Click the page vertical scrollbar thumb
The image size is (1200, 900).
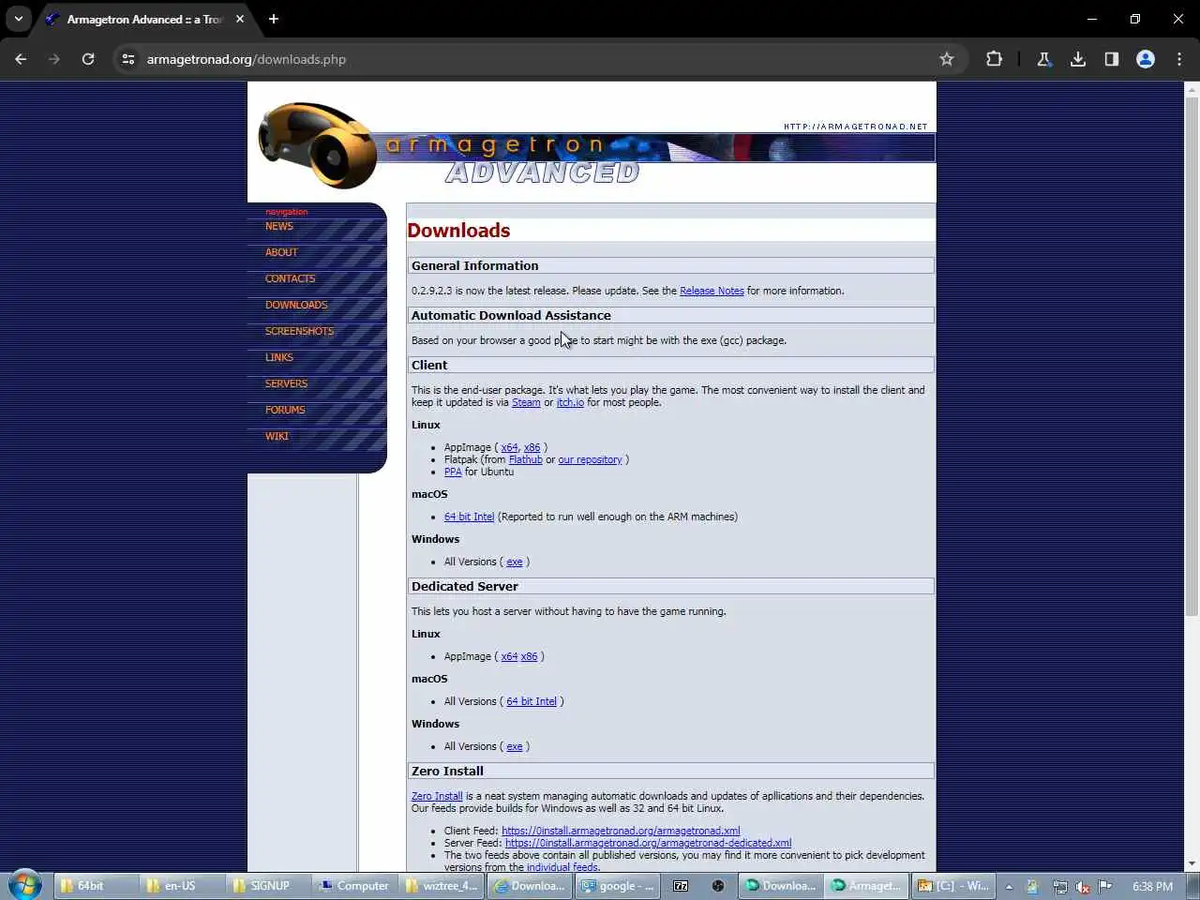point(1192,356)
